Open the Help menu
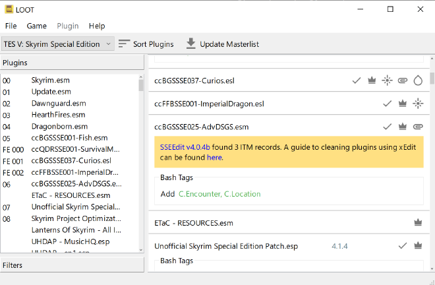This screenshot has width=435, height=285. [x=97, y=26]
